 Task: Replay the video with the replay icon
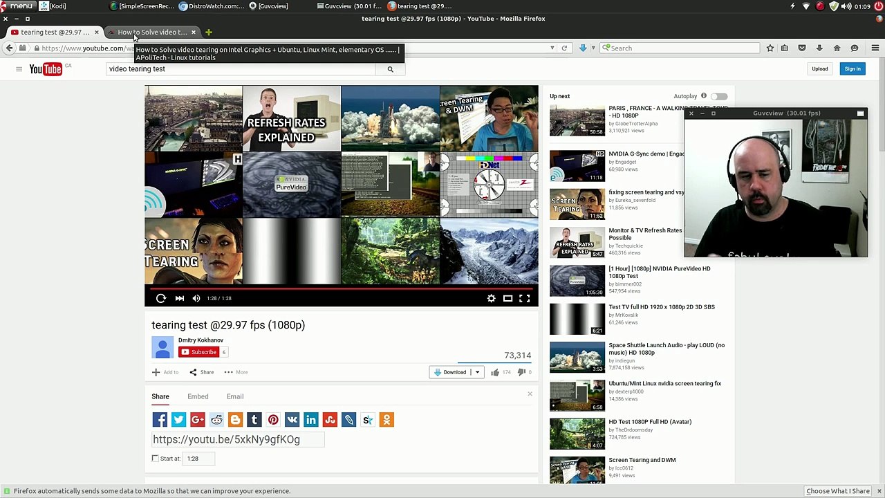[x=161, y=298]
